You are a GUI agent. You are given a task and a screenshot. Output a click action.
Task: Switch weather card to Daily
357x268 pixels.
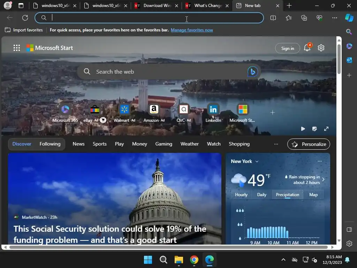point(261,195)
